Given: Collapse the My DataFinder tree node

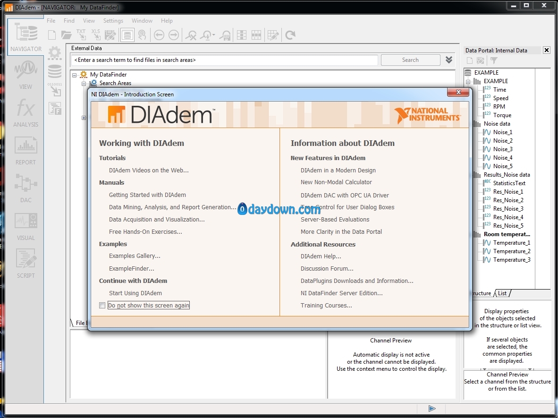Looking at the screenshot, I should tap(75, 75).
